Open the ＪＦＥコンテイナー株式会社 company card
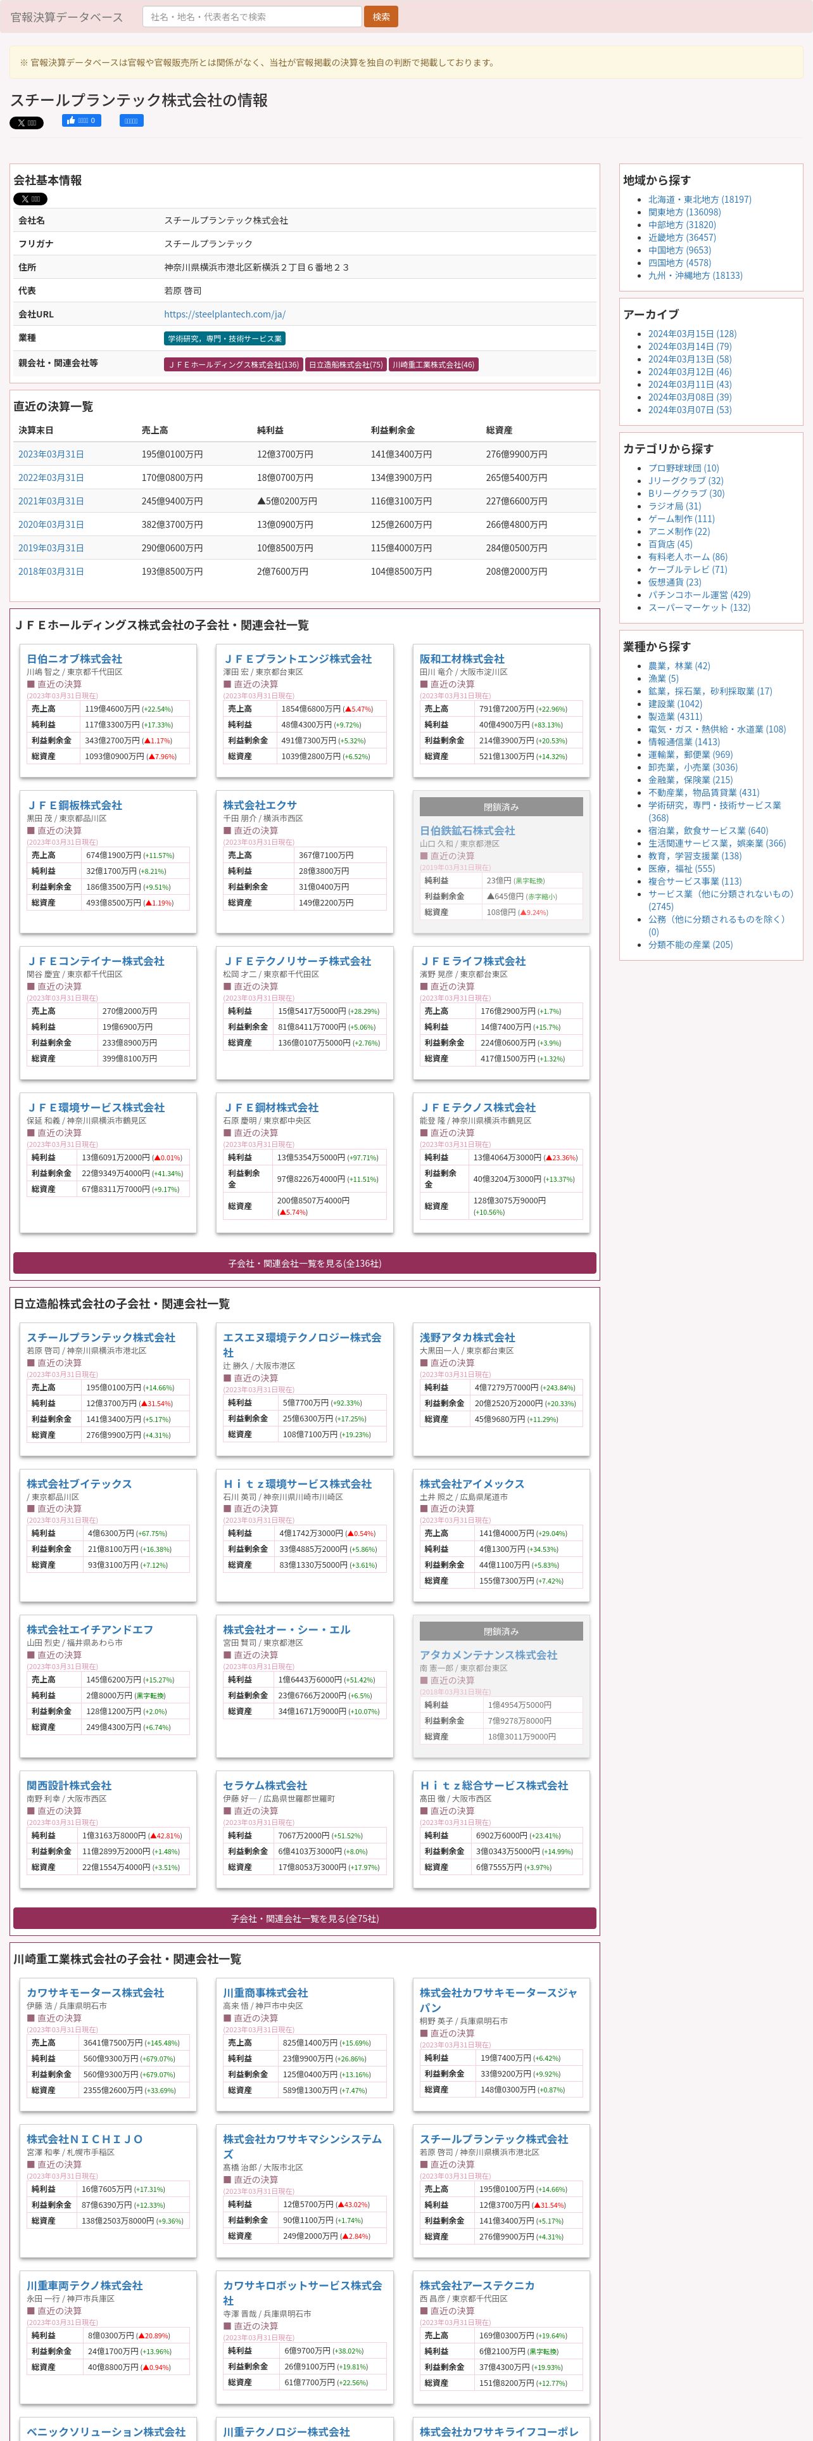Screen dimensions: 813x2441 tap(96, 961)
